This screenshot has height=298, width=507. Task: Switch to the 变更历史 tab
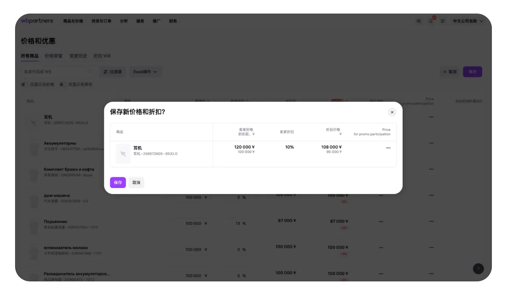coord(78,56)
